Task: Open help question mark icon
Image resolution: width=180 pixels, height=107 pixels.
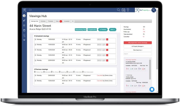Action: coord(128,10)
